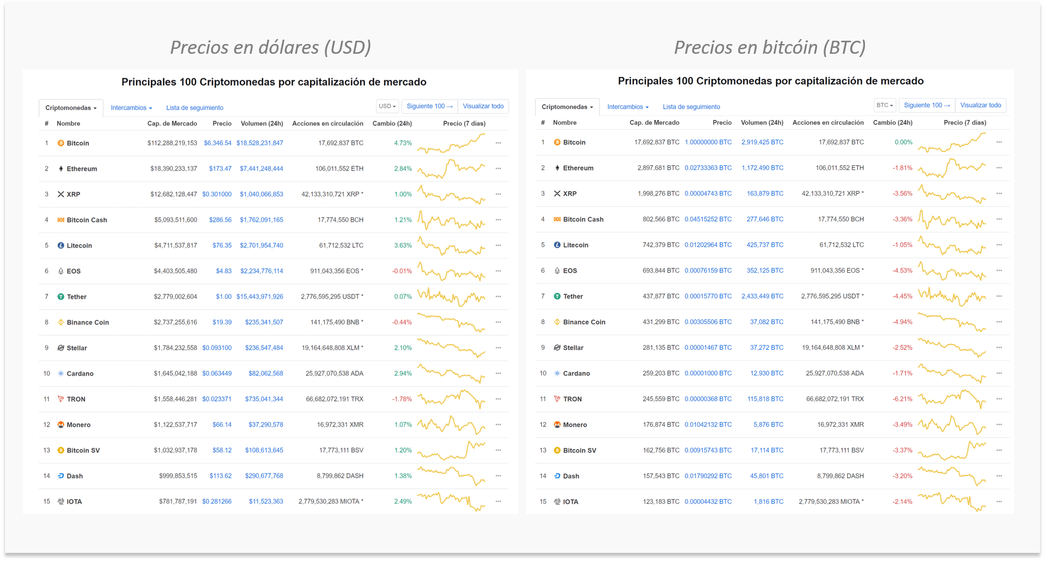
Task: Click Siguiente 100 button in BTC table
Action: tap(926, 105)
